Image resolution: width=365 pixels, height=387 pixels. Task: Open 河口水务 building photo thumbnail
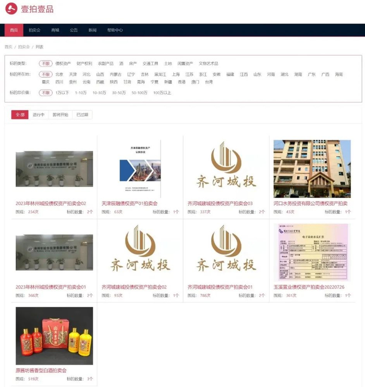[x=312, y=169]
